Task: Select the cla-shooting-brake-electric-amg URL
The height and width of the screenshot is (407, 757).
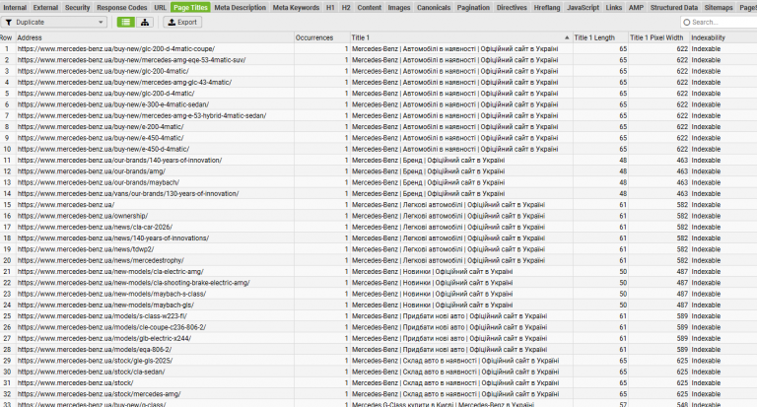Action: pos(134,283)
